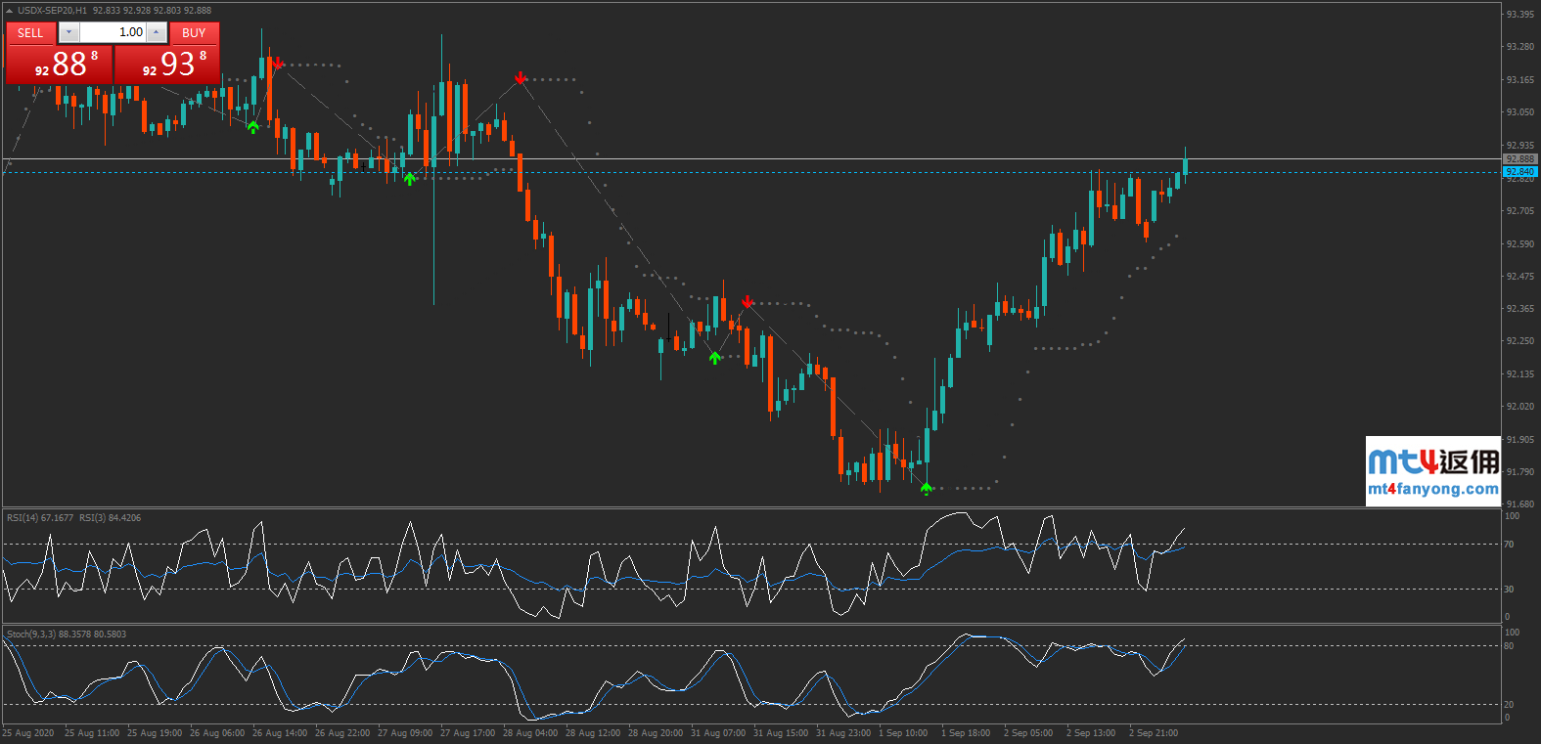This screenshot has width=1541, height=744.
Task: Select the leftmost green up arrow signal
Action: click(x=253, y=127)
